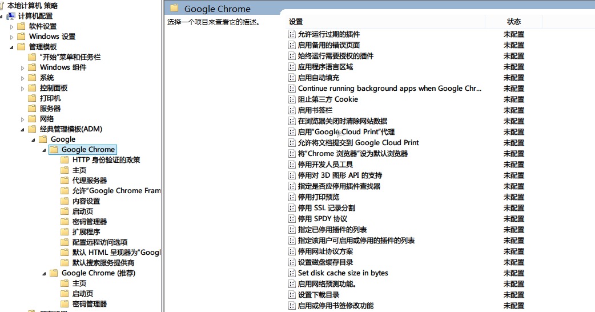Select 始终运行需要授权的插件 policy
Image resolution: width=595 pixels, height=312 pixels.
point(335,56)
